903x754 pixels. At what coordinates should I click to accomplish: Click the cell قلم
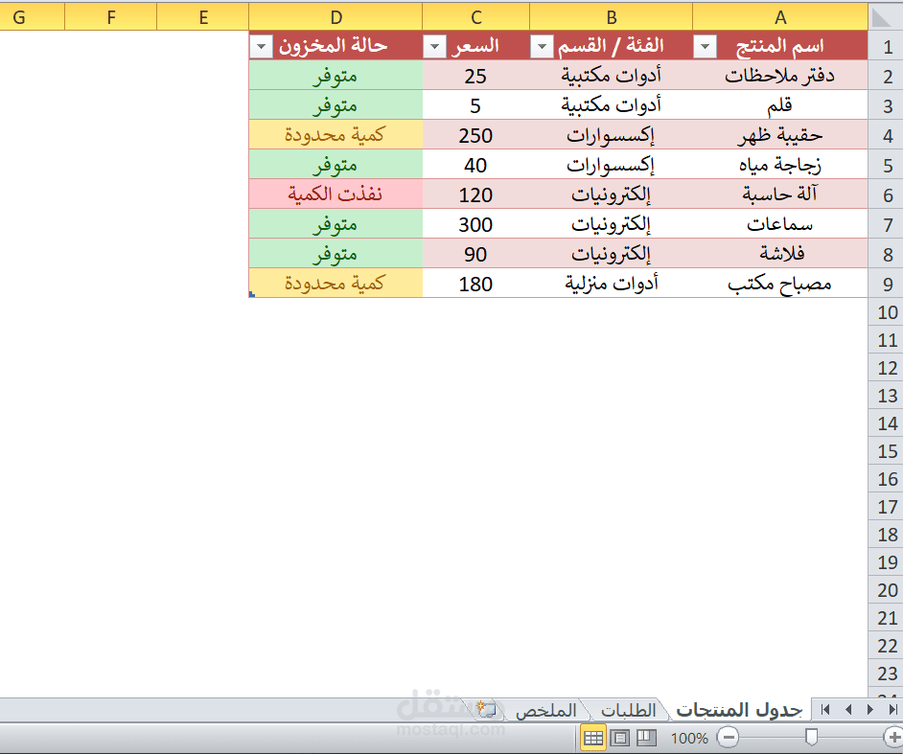pyautogui.click(x=780, y=104)
